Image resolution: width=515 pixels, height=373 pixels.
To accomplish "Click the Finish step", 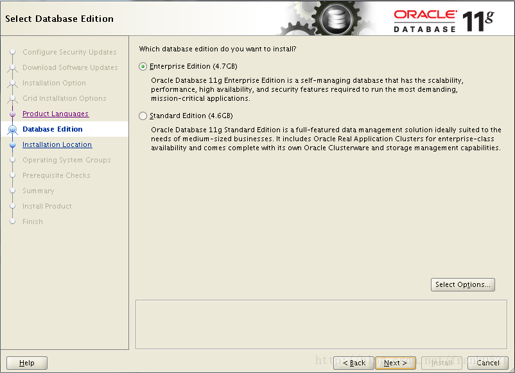I will click(33, 221).
